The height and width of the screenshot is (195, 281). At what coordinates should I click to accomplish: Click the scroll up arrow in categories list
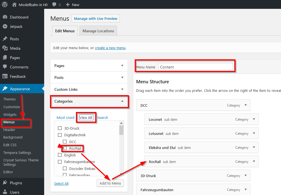tap(121, 123)
